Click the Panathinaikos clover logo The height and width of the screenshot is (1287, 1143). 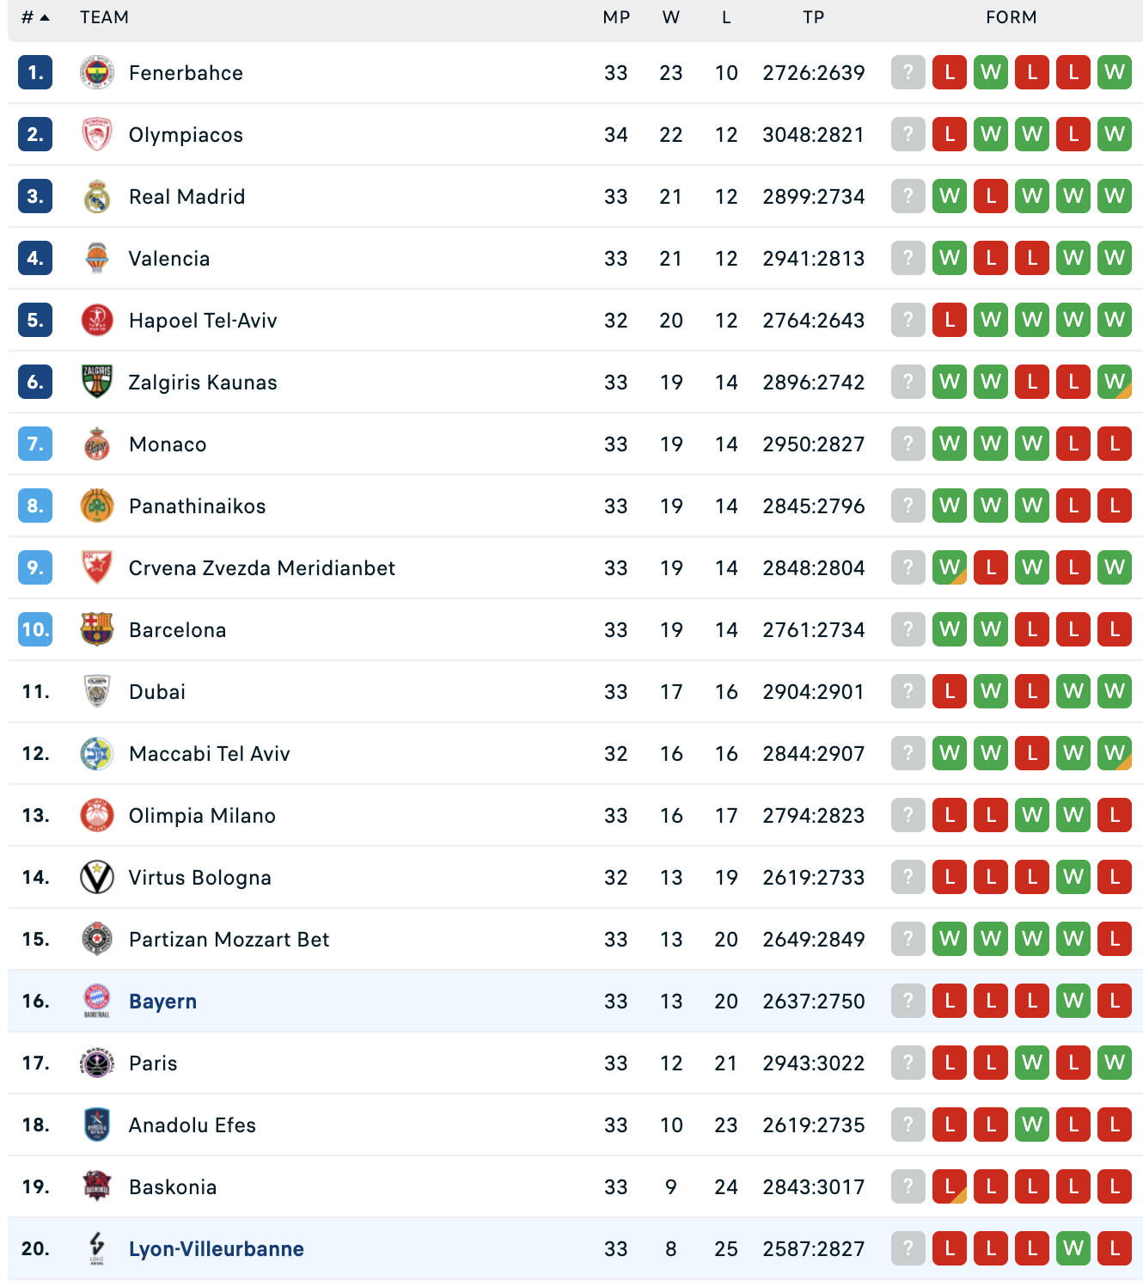pos(97,506)
